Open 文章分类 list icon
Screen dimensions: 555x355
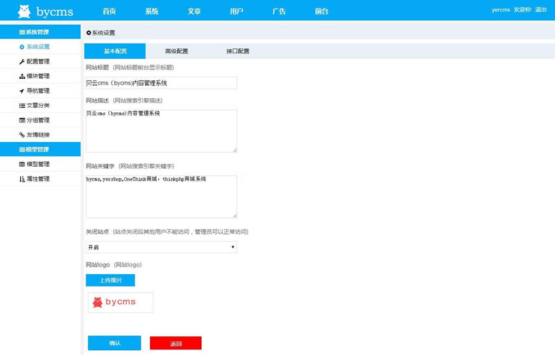22,105
